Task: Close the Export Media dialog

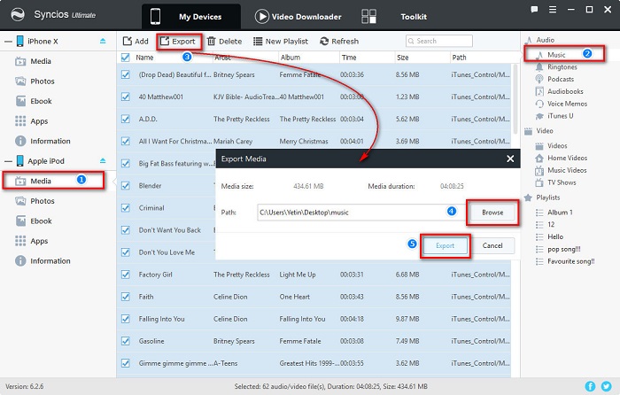Action: point(510,159)
